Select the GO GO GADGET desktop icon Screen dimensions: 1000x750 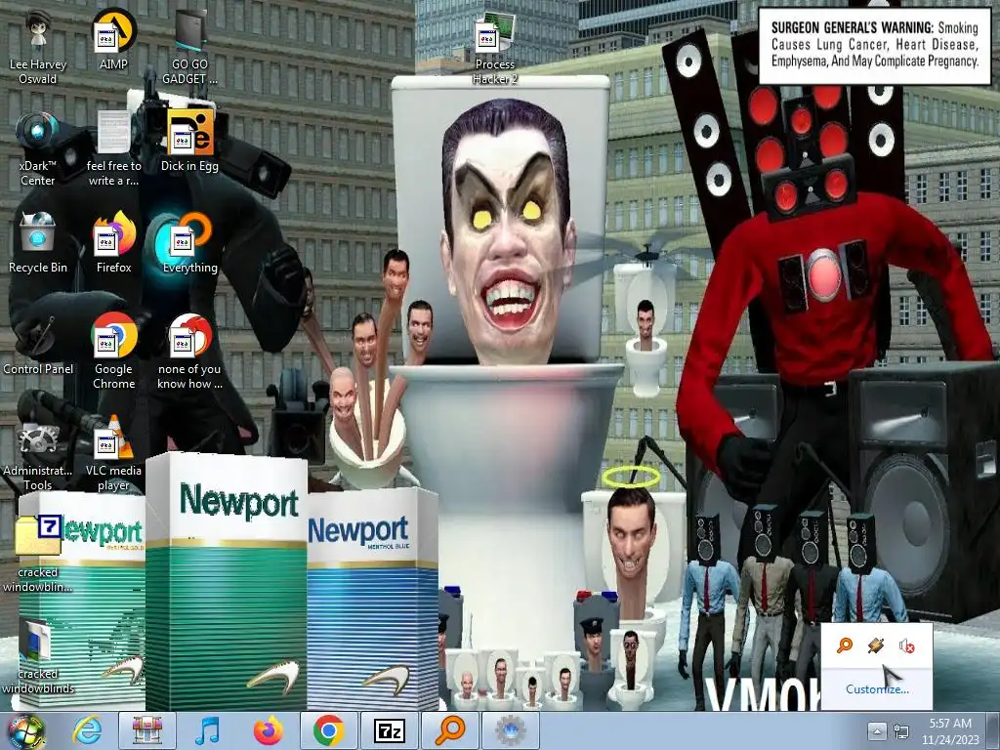(x=189, y=48)
